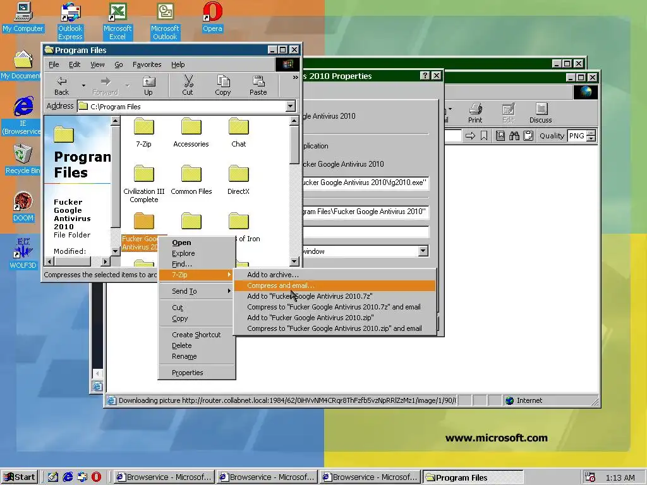Select the Microsoft Outlook desktop shortcut

pos(165,21)
